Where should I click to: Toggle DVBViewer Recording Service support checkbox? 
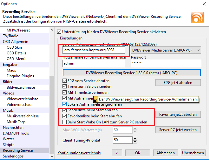pos(59,32)
